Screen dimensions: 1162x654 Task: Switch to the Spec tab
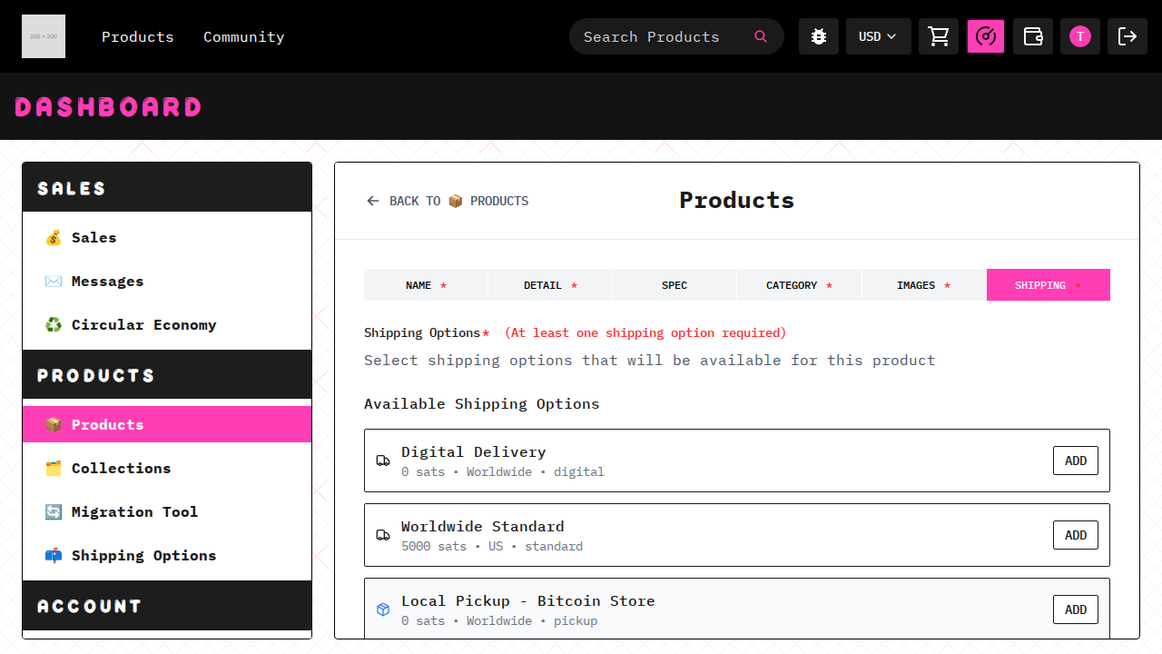(675, 285)
